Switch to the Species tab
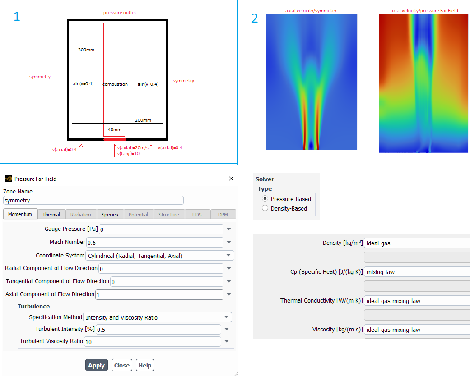This screenshot has width=470, height=376. [x=110, y=214]
